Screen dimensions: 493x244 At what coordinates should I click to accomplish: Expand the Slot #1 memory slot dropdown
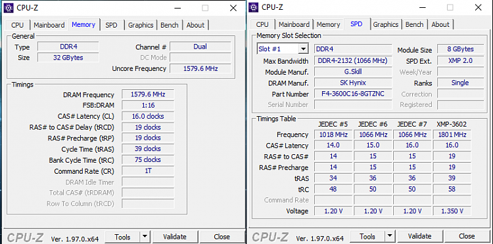point(303,49)
